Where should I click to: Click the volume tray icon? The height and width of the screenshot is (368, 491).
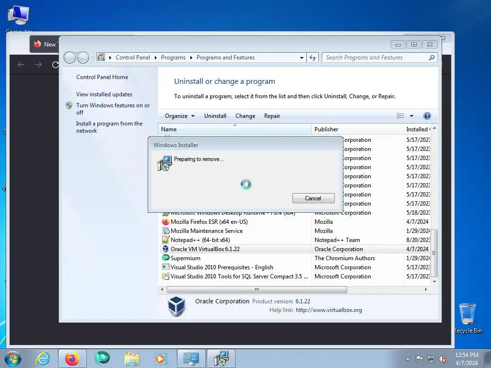pyautogui.click(x=443, y=359)
